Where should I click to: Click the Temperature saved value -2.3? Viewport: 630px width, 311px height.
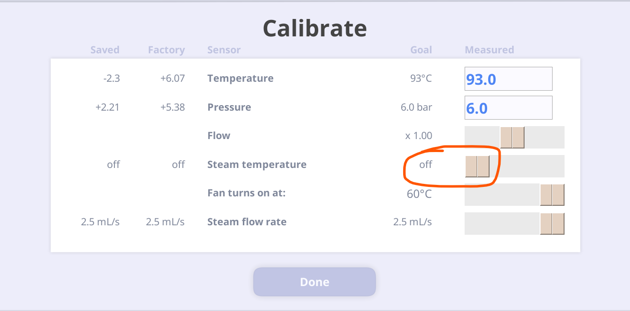click(x=111, y=78)
